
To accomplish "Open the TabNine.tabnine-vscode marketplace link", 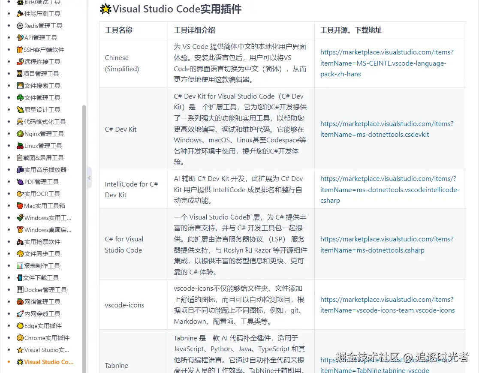I will [x=387, y=365].
